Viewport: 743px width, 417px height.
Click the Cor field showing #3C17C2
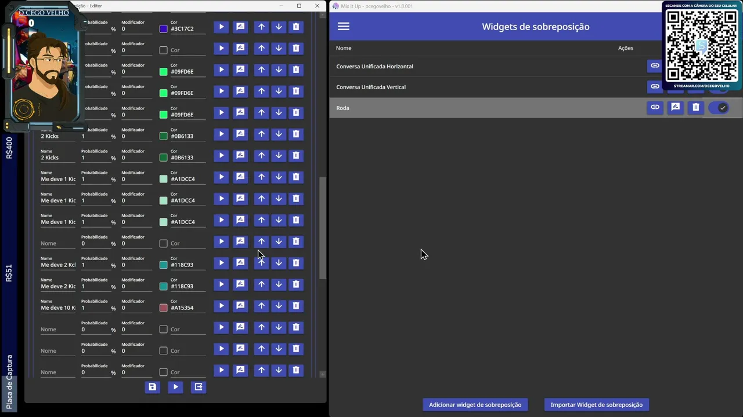coord(188,29)
